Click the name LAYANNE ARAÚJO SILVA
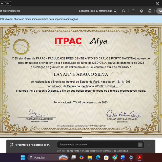The height and width of the screenshot is (162, 162). (81, 74)
